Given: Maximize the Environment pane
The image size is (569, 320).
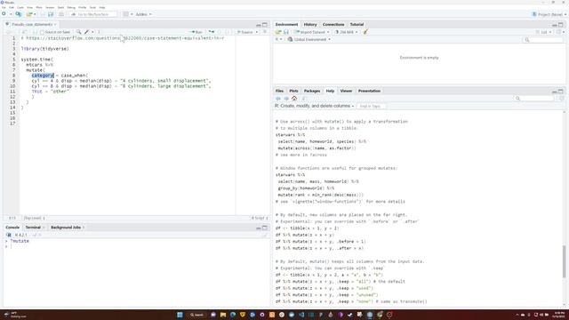Looking at the screenshot, I should pyautogui.click(x=561, y=25).
